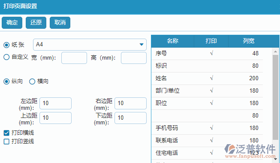Viewport: 280px width, 163px height.
Task: Click column width 180 for 联系电话
Action: [x=254, y=141]
